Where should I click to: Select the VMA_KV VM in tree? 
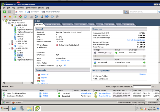point(20,57)
